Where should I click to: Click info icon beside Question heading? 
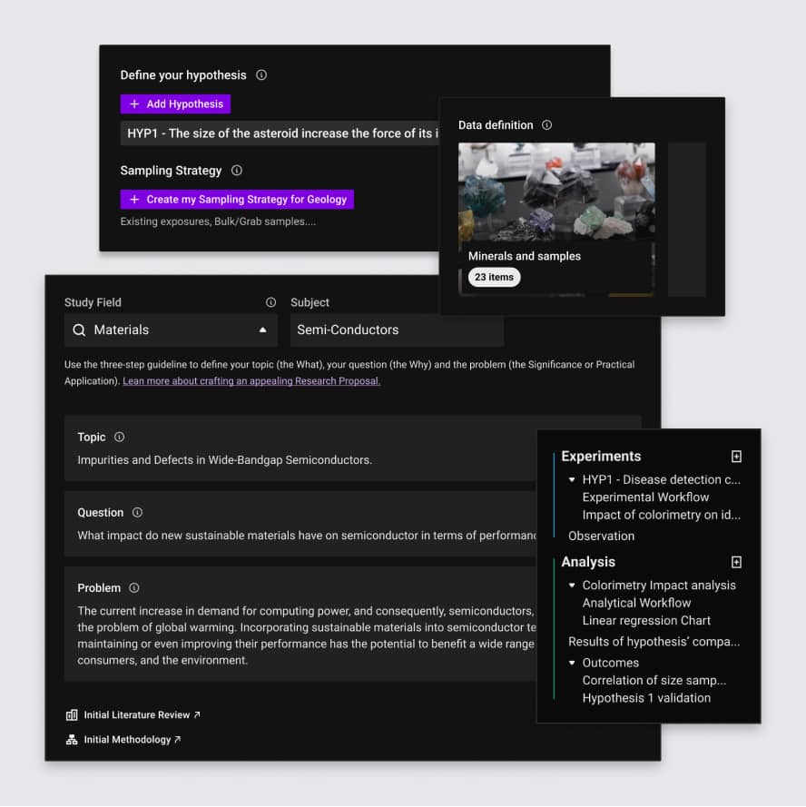(x=138, y=513)
